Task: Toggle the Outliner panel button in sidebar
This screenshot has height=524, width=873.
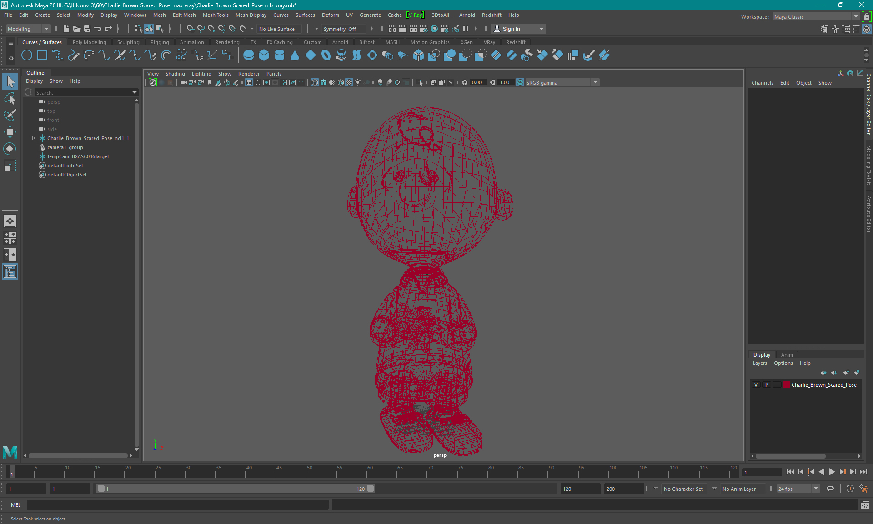Action: (x=10, y=272)
